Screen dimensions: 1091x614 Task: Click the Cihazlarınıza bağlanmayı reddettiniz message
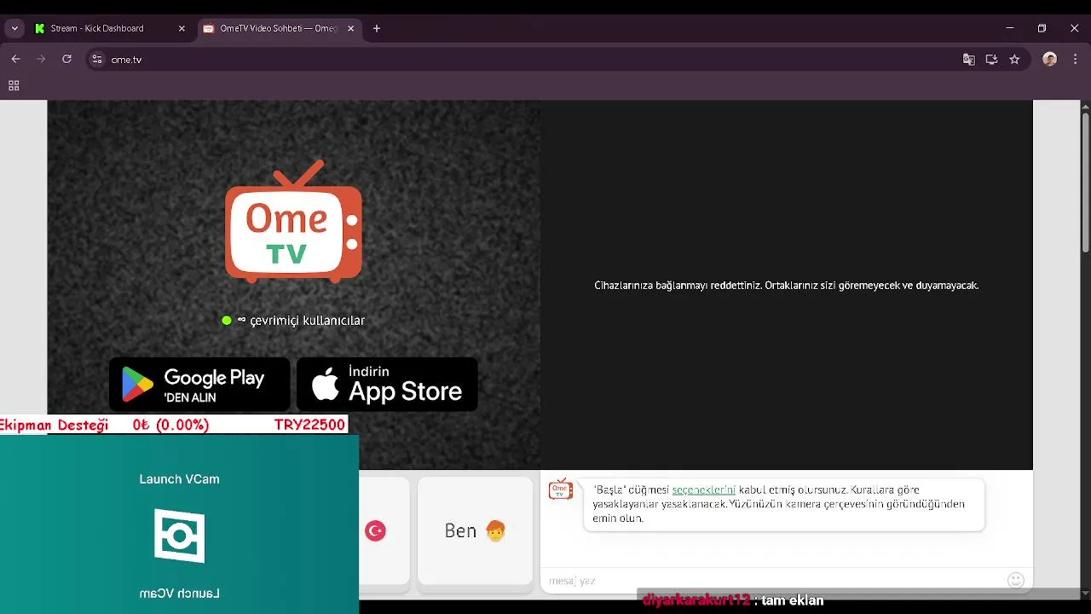point(787,286)
